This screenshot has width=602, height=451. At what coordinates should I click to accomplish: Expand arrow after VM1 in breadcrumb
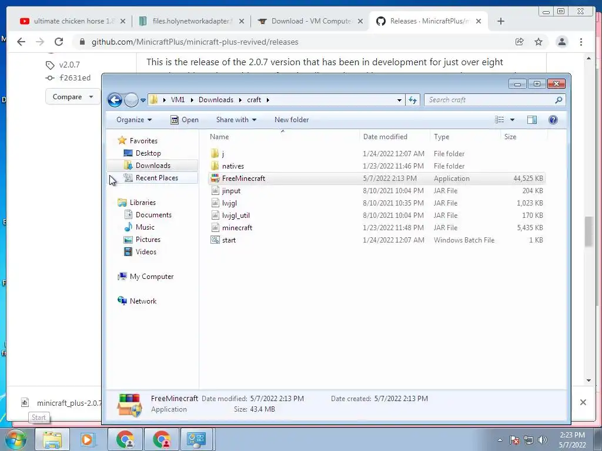192,100
